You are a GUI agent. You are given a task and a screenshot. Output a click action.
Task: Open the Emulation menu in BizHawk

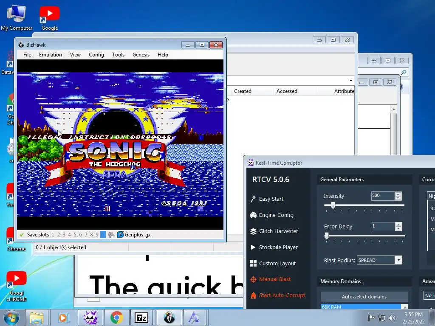(x=51, y=55)
